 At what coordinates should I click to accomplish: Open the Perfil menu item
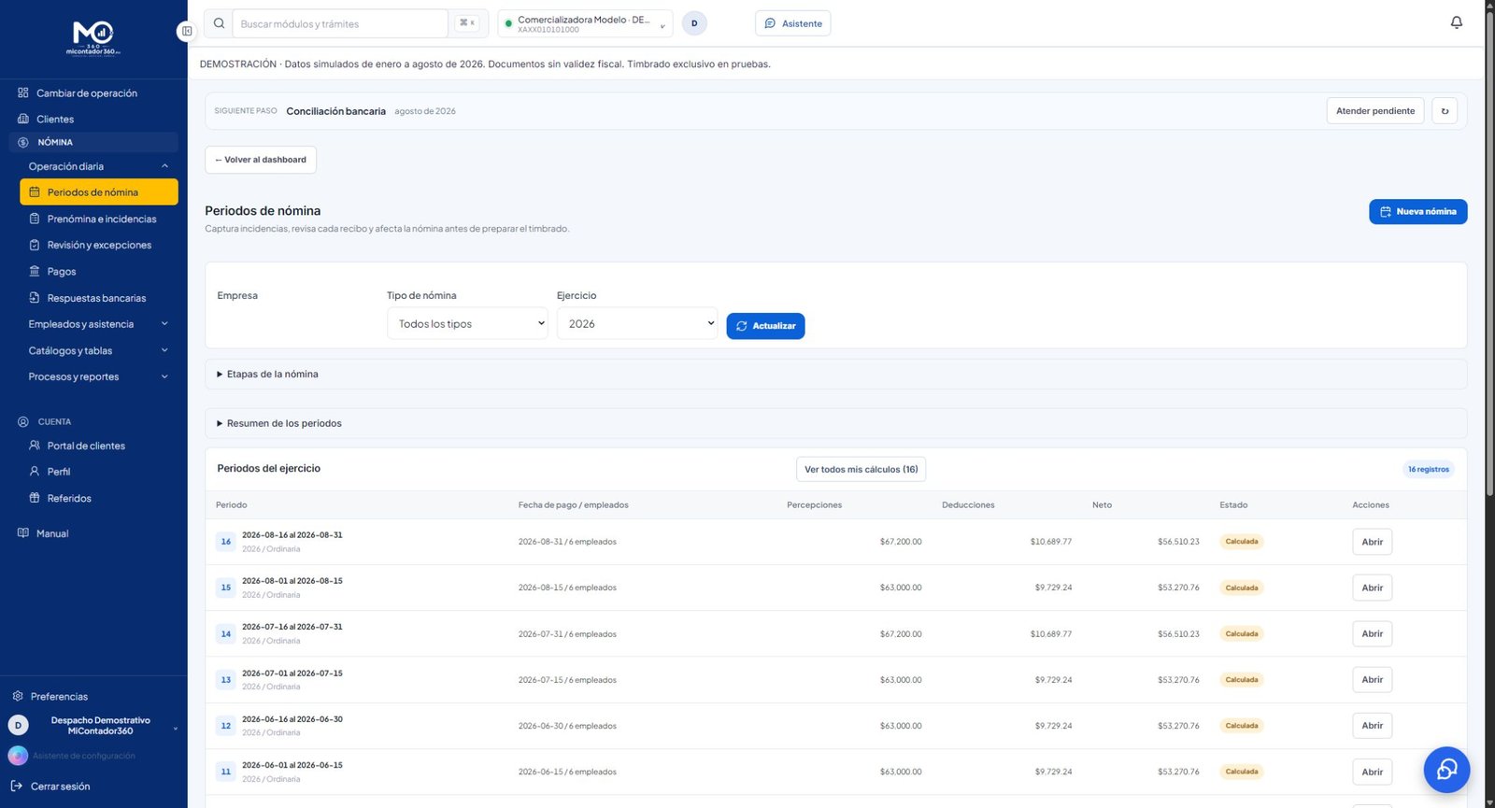pos(98,472)
